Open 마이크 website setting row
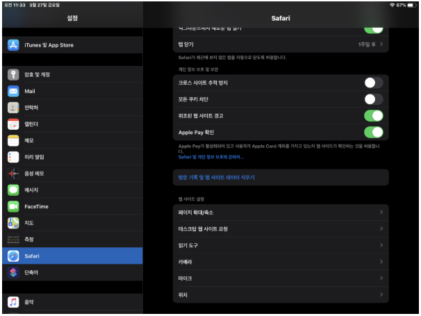The height and width of the screenshot is (316, 421). pos(281,278)
